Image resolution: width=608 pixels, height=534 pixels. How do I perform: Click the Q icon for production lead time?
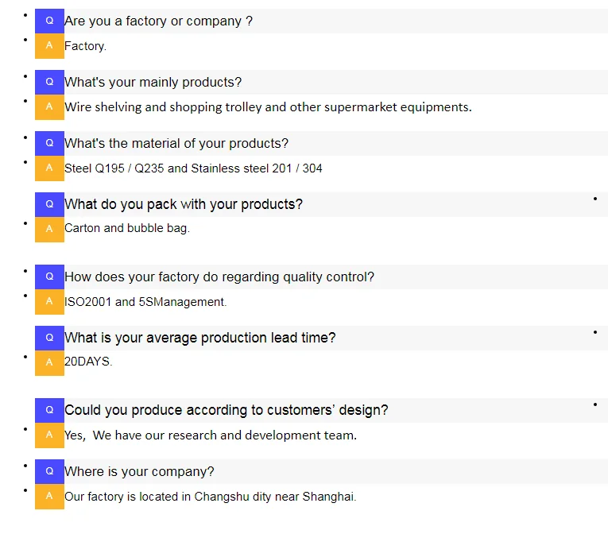pyautogui.click(x=49, y=338)
